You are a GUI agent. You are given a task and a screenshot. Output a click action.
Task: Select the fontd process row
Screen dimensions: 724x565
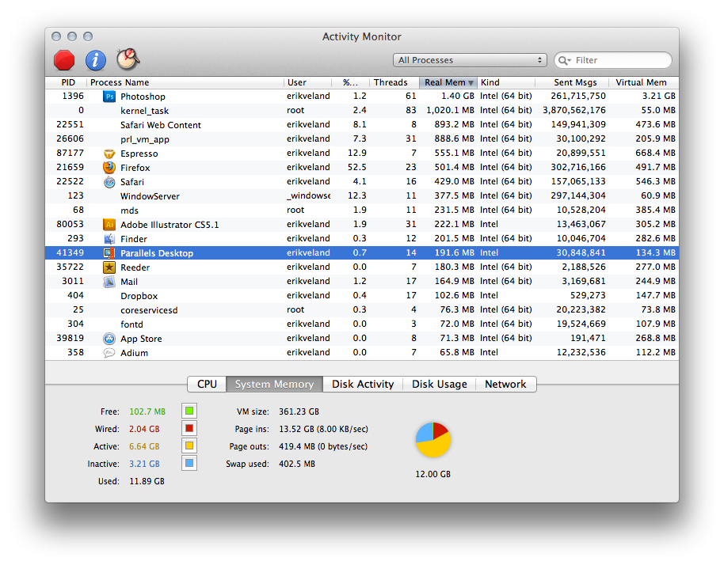tap(362, 324)
